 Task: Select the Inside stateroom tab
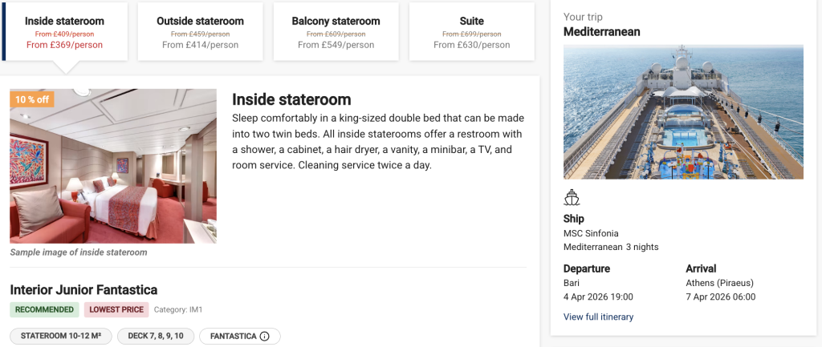64,31
